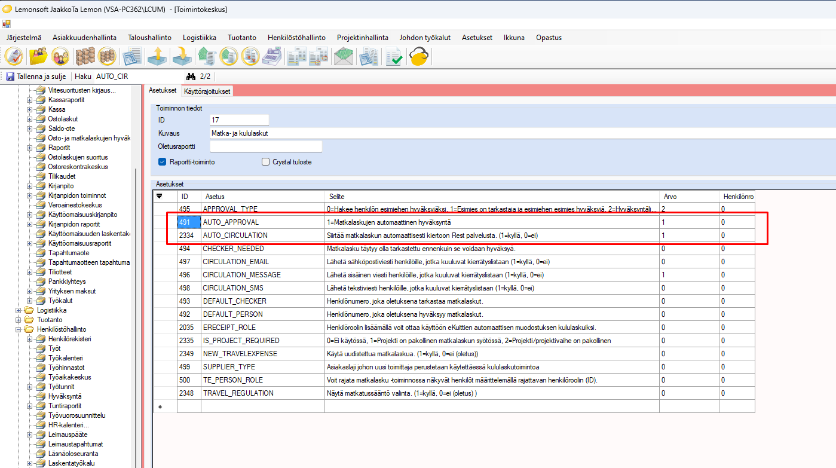This screenshot has height=468, width=836.
Task: Click the binoculars search icon
Action: pyautogui.click(x=191, y=77)
